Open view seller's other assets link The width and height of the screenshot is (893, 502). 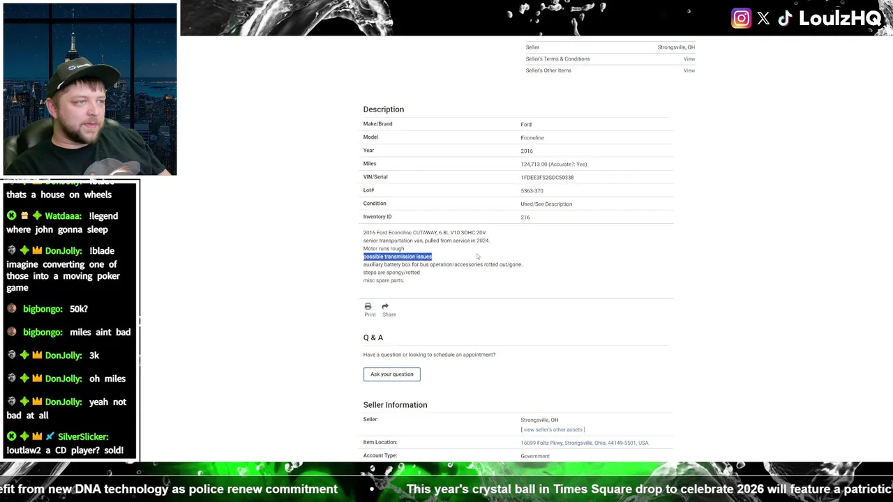click(553, 429)
